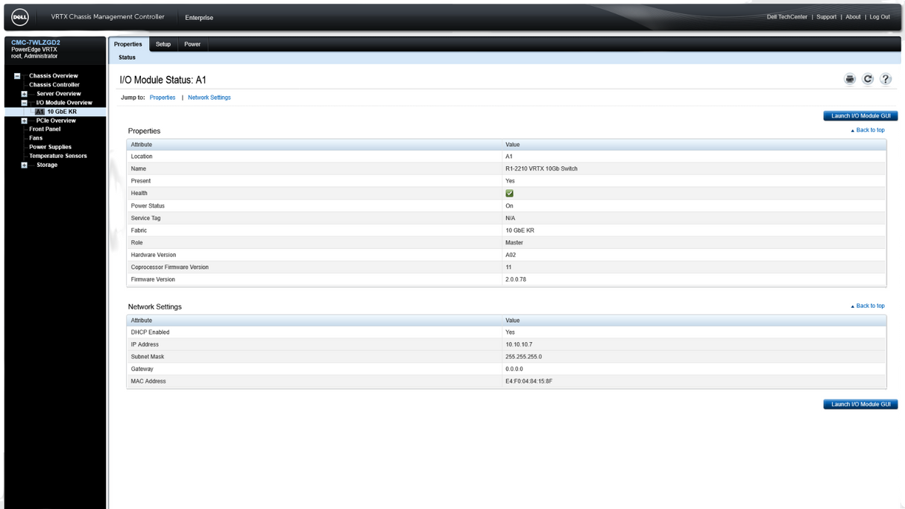Click the A1 slot icon in tree
Viewport: 905px width, 509px height.
pos(40,112)
